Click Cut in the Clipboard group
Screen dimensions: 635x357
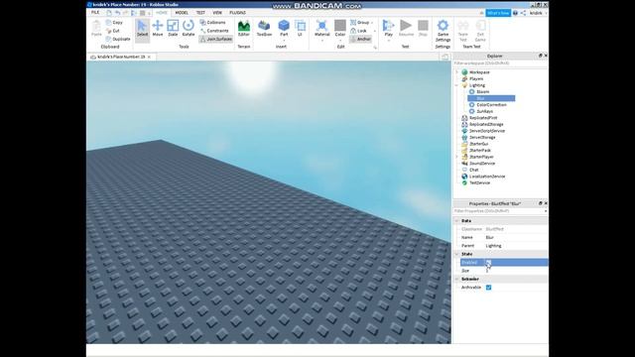113,31
